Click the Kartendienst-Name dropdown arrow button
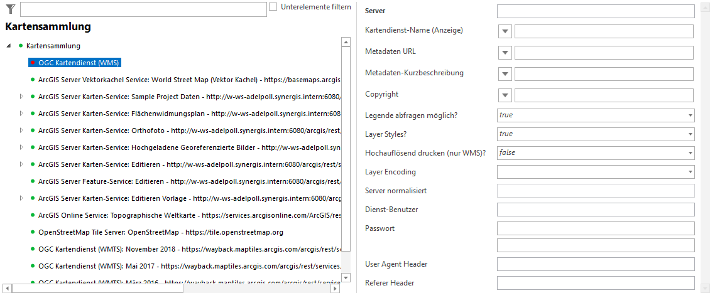 tap(506, 31)
